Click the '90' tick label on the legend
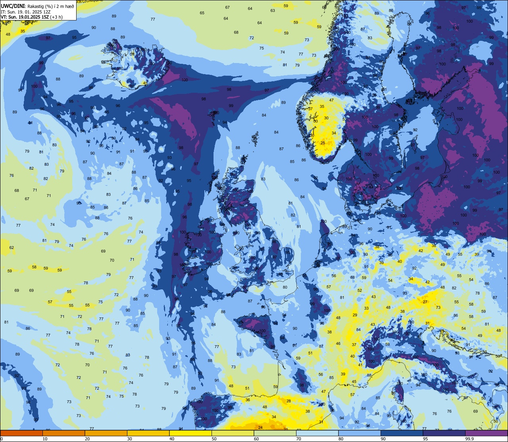Image resolution: width=508 pixels, height=442 pixels. point(383,439)
